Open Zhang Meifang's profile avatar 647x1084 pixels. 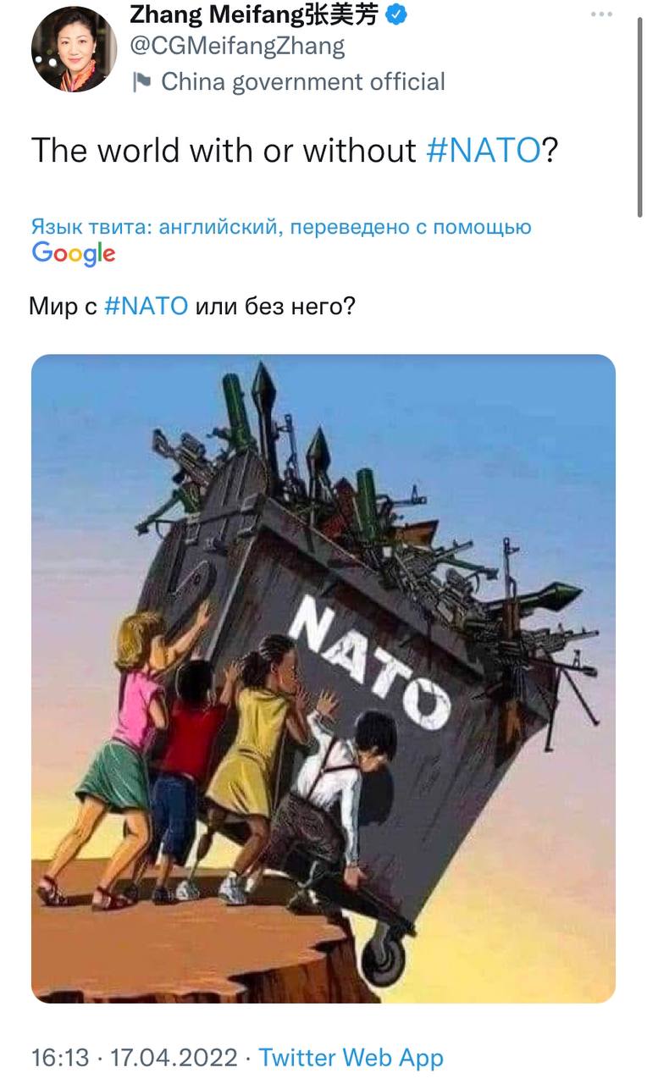(x=75, y=48)
